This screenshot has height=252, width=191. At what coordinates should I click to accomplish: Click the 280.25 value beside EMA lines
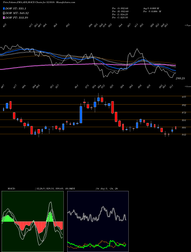click(180, 78)
